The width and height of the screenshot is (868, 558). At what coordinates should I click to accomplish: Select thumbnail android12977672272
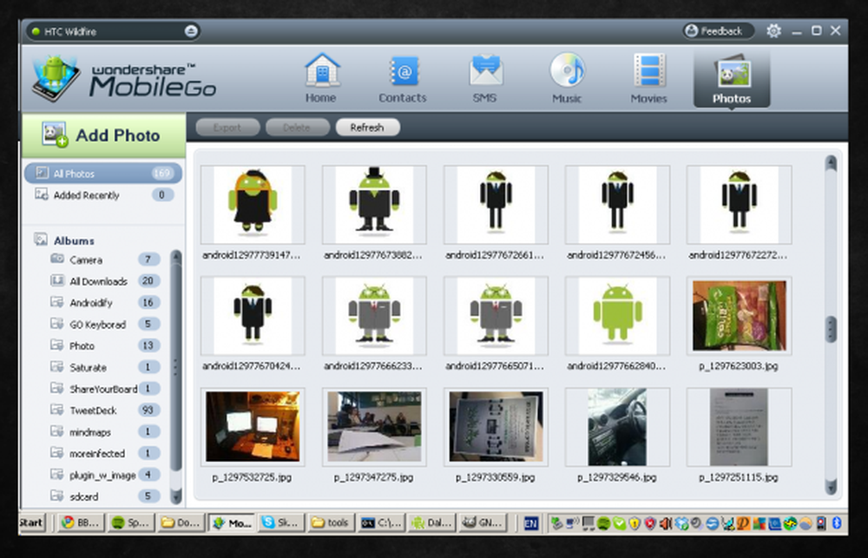click(739, 204)
